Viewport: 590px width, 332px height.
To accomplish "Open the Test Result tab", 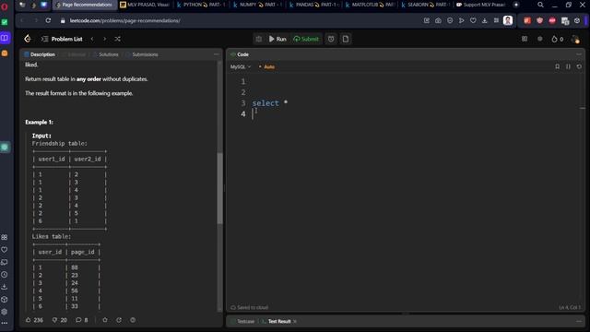I will click(277, 322).
